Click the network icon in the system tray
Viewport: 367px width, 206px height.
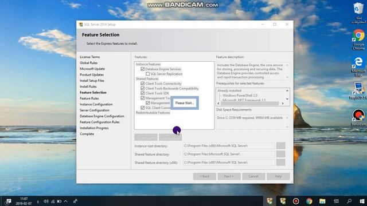point(53,201)
